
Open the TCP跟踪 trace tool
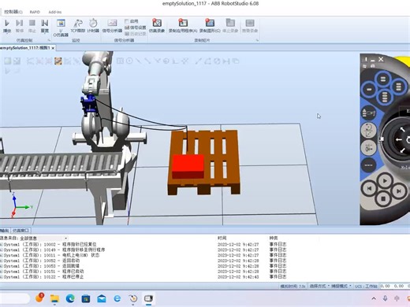point(78,26)
